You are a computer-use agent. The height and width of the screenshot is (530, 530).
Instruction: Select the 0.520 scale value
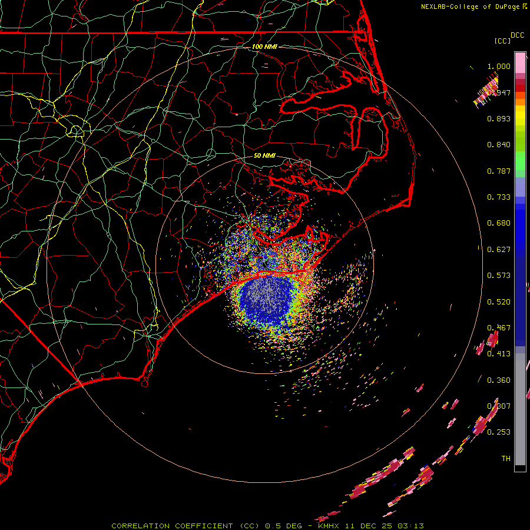coord(499,302)
